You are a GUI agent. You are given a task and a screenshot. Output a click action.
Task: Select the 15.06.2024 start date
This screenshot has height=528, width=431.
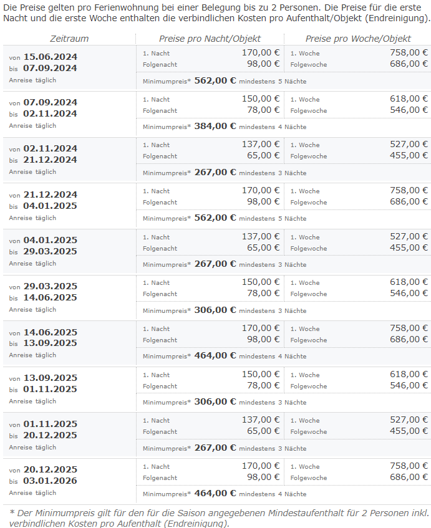[x=50, y=57]
